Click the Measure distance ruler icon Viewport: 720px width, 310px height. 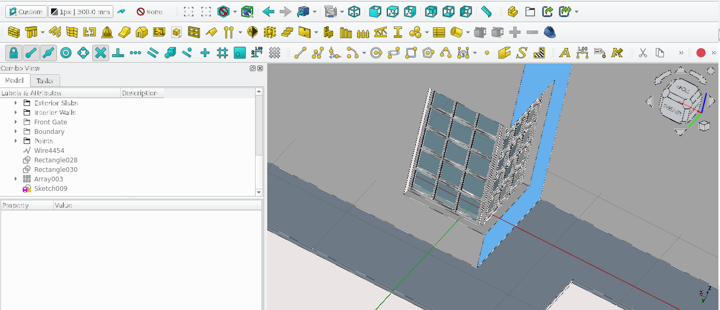(x=487, y=12)
